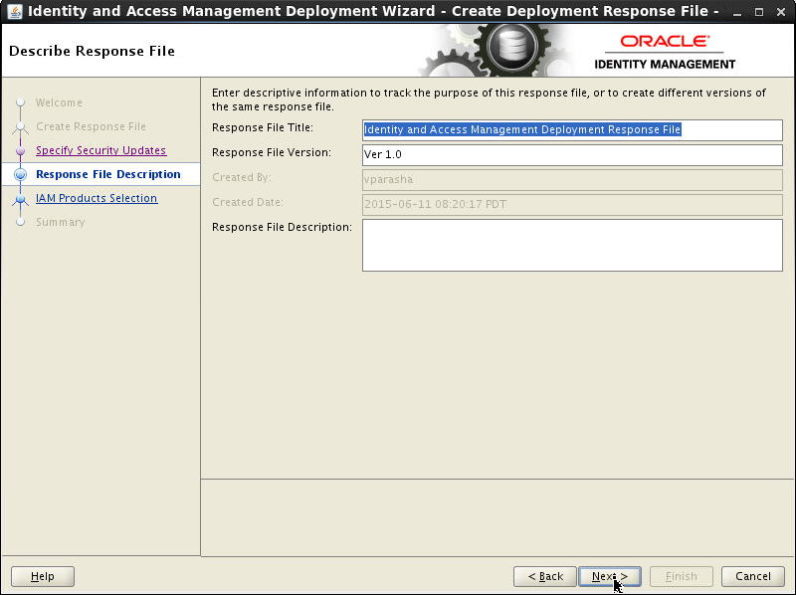Click the Oracle Identity Management logo
This screenshot has height=595, width=796.
point(662,50)
